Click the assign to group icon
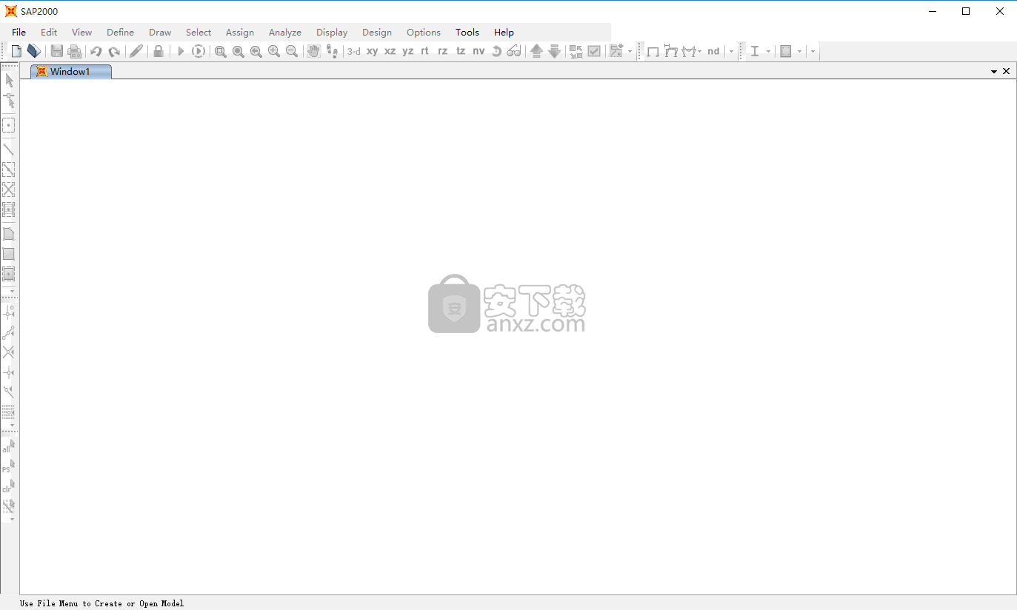 616,51
